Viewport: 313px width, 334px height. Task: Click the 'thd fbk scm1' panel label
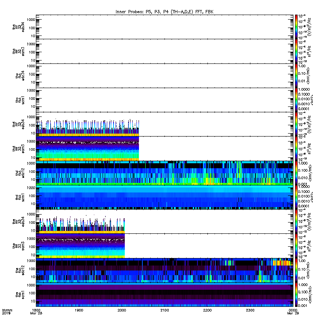20,197
